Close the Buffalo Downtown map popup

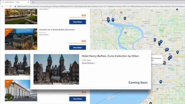pos(162,56)
